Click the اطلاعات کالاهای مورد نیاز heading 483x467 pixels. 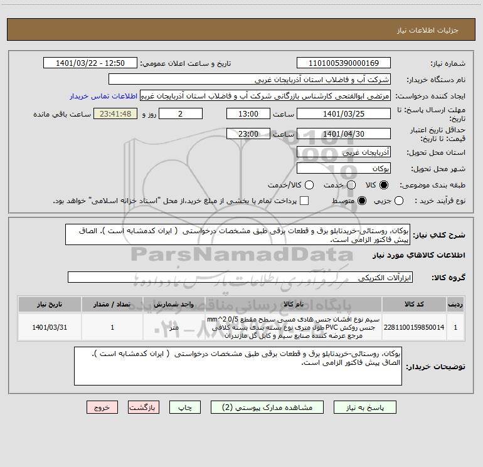(419, 255)
